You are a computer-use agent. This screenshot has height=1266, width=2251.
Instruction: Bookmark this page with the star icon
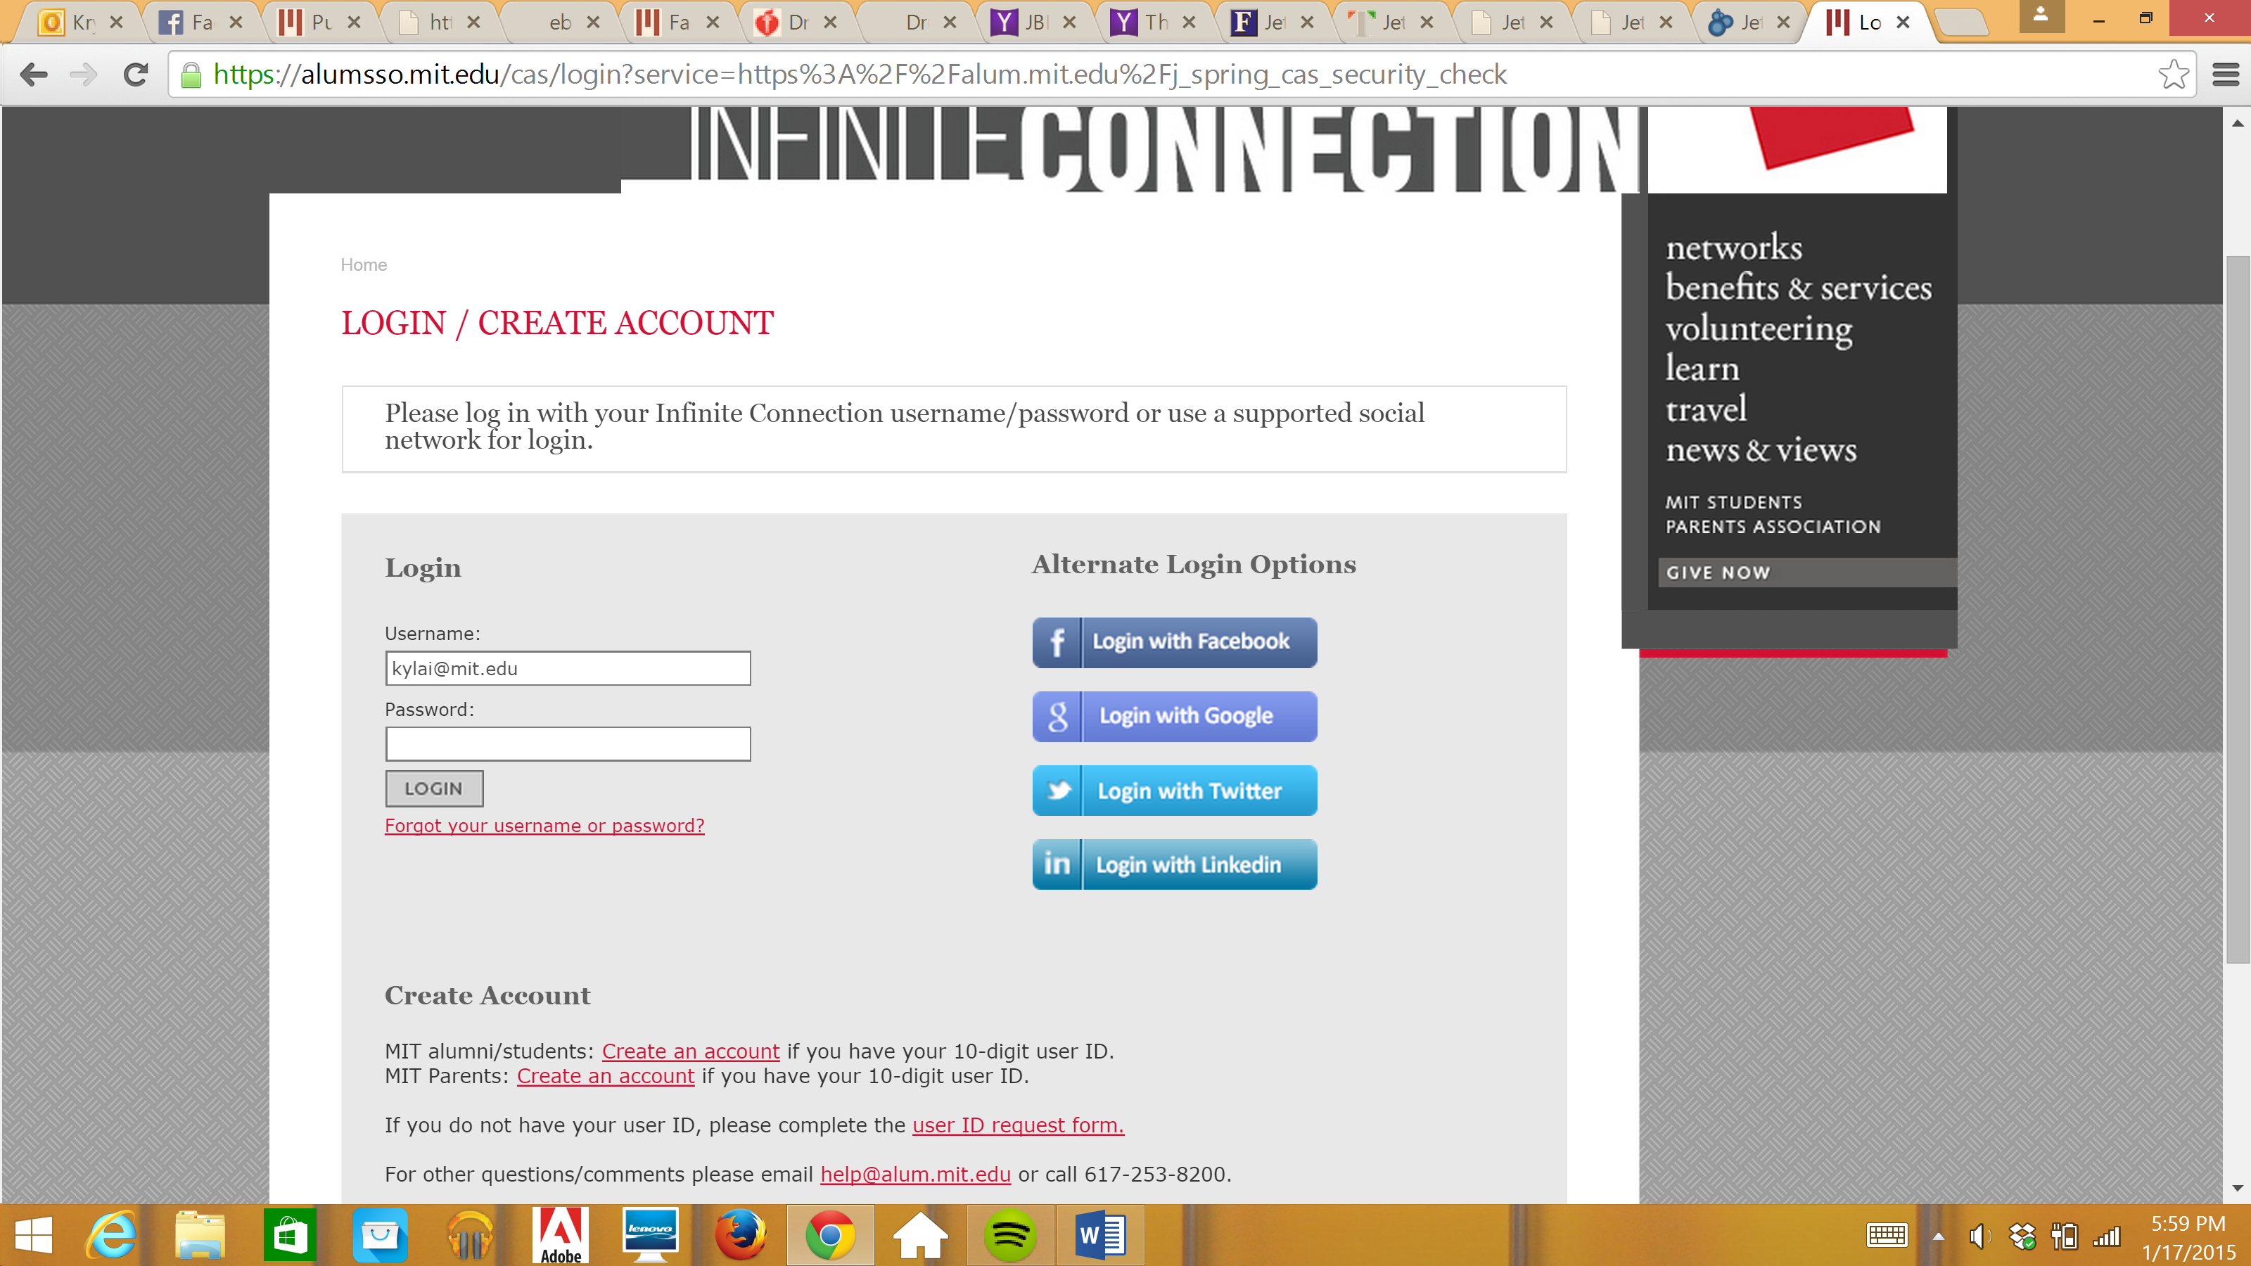[2173, 75]
